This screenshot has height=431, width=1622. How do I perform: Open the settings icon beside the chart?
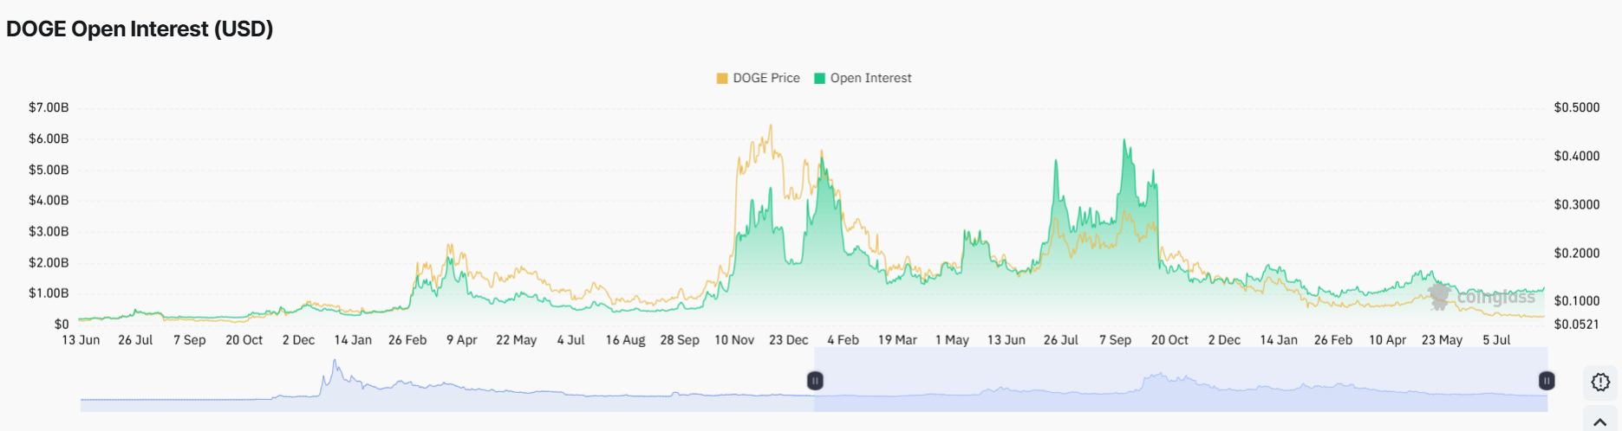pyautogui.click(x=1600, y=382)
